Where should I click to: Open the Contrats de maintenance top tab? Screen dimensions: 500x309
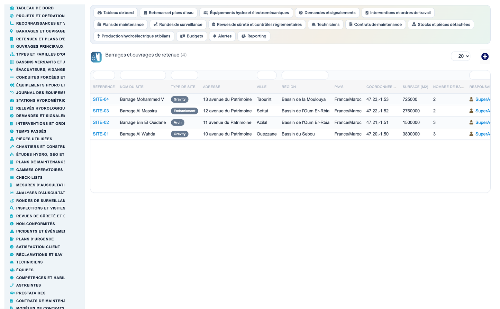pos(375,25)
